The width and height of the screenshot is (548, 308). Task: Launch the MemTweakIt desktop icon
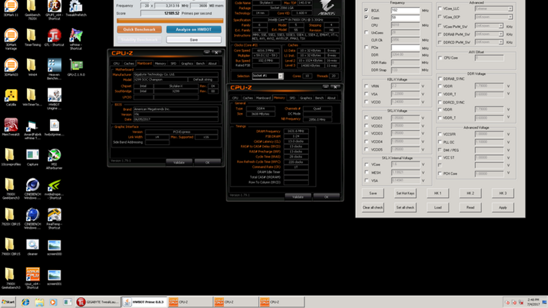coord(11,127)
